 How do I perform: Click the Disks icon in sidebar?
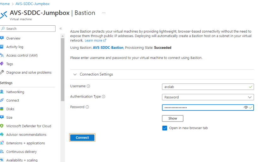tap(2, 109)
